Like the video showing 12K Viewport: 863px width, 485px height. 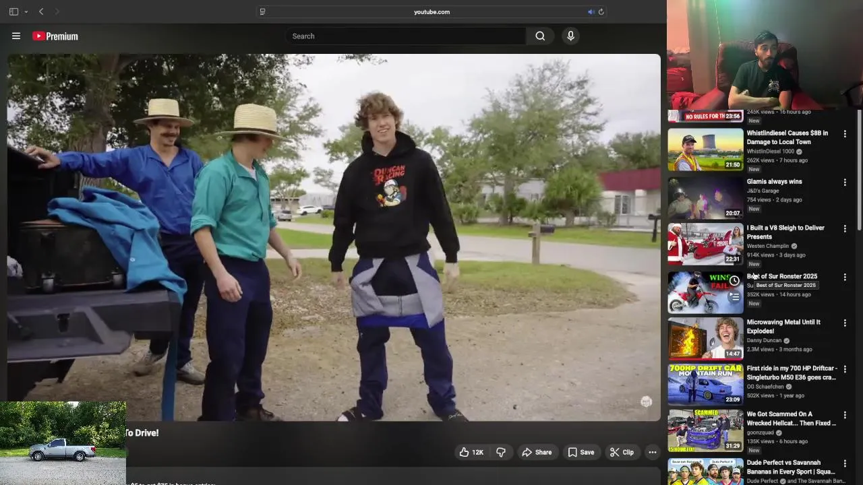point(471,453)
